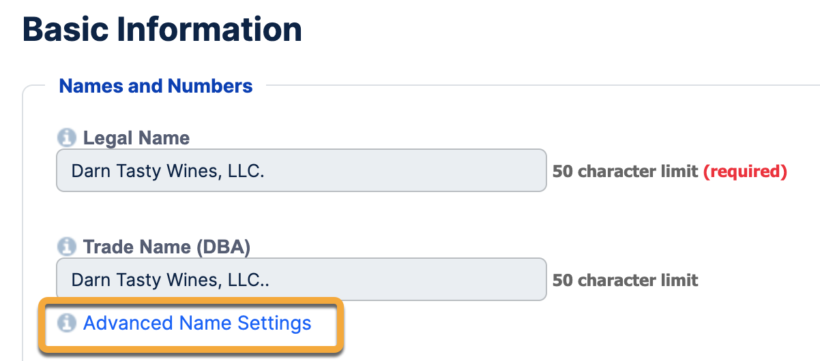Click the word "Settings" in the Advanced Name link
820x361 pixels.
click(x=274, y=323)
